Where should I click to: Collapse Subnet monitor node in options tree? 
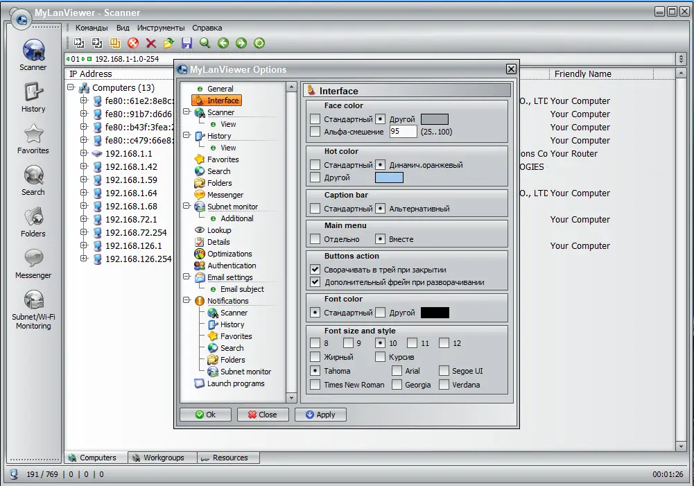186,206
